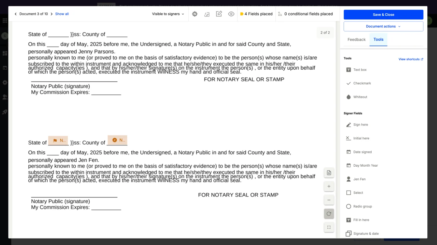Go to the next document arrow
The width and height of the screenshot is (437, 245).
tap(52, 14)
